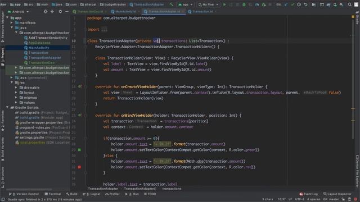Screen dimensions: 360x202
Task: Click the 'alterpat' breadcrumb in the navigation bar
Action: 88,4
